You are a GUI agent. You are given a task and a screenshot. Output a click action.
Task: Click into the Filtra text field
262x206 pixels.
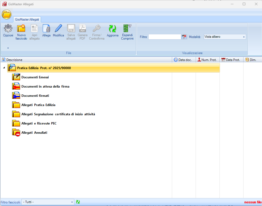pyautogui.click(x=164, y=37)
